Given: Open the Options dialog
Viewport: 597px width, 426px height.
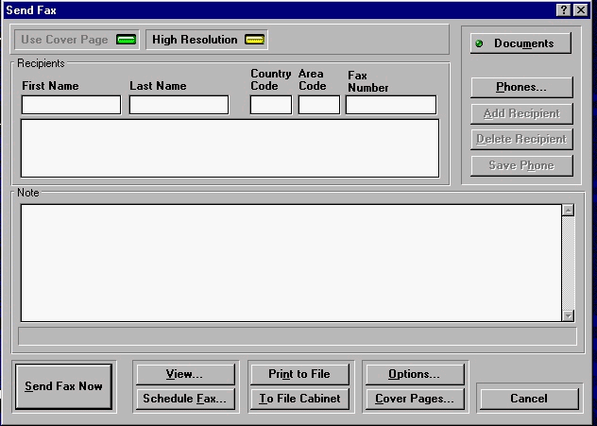Looking at the screenshot, I should point(414,374).
